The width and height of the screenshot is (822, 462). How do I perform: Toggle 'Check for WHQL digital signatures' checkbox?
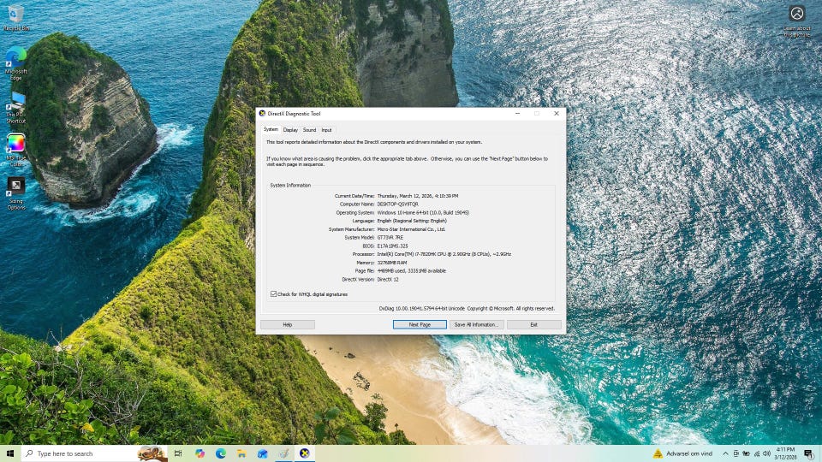pos(273,294)
